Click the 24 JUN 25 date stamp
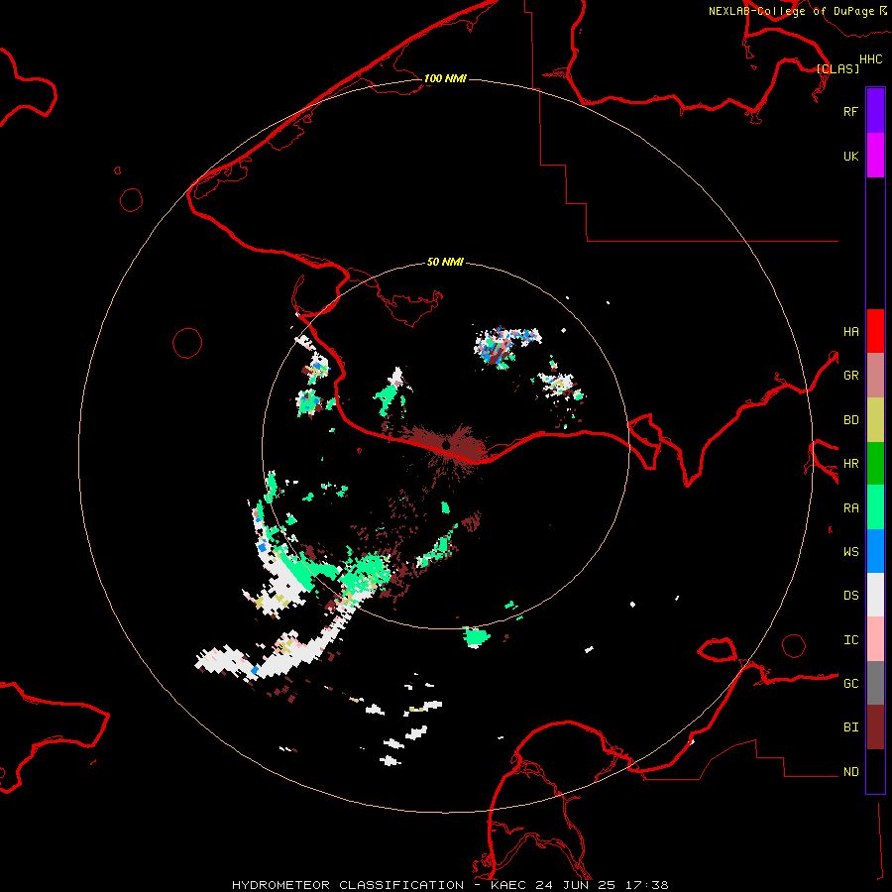892x892 pixels. [575, 885]
